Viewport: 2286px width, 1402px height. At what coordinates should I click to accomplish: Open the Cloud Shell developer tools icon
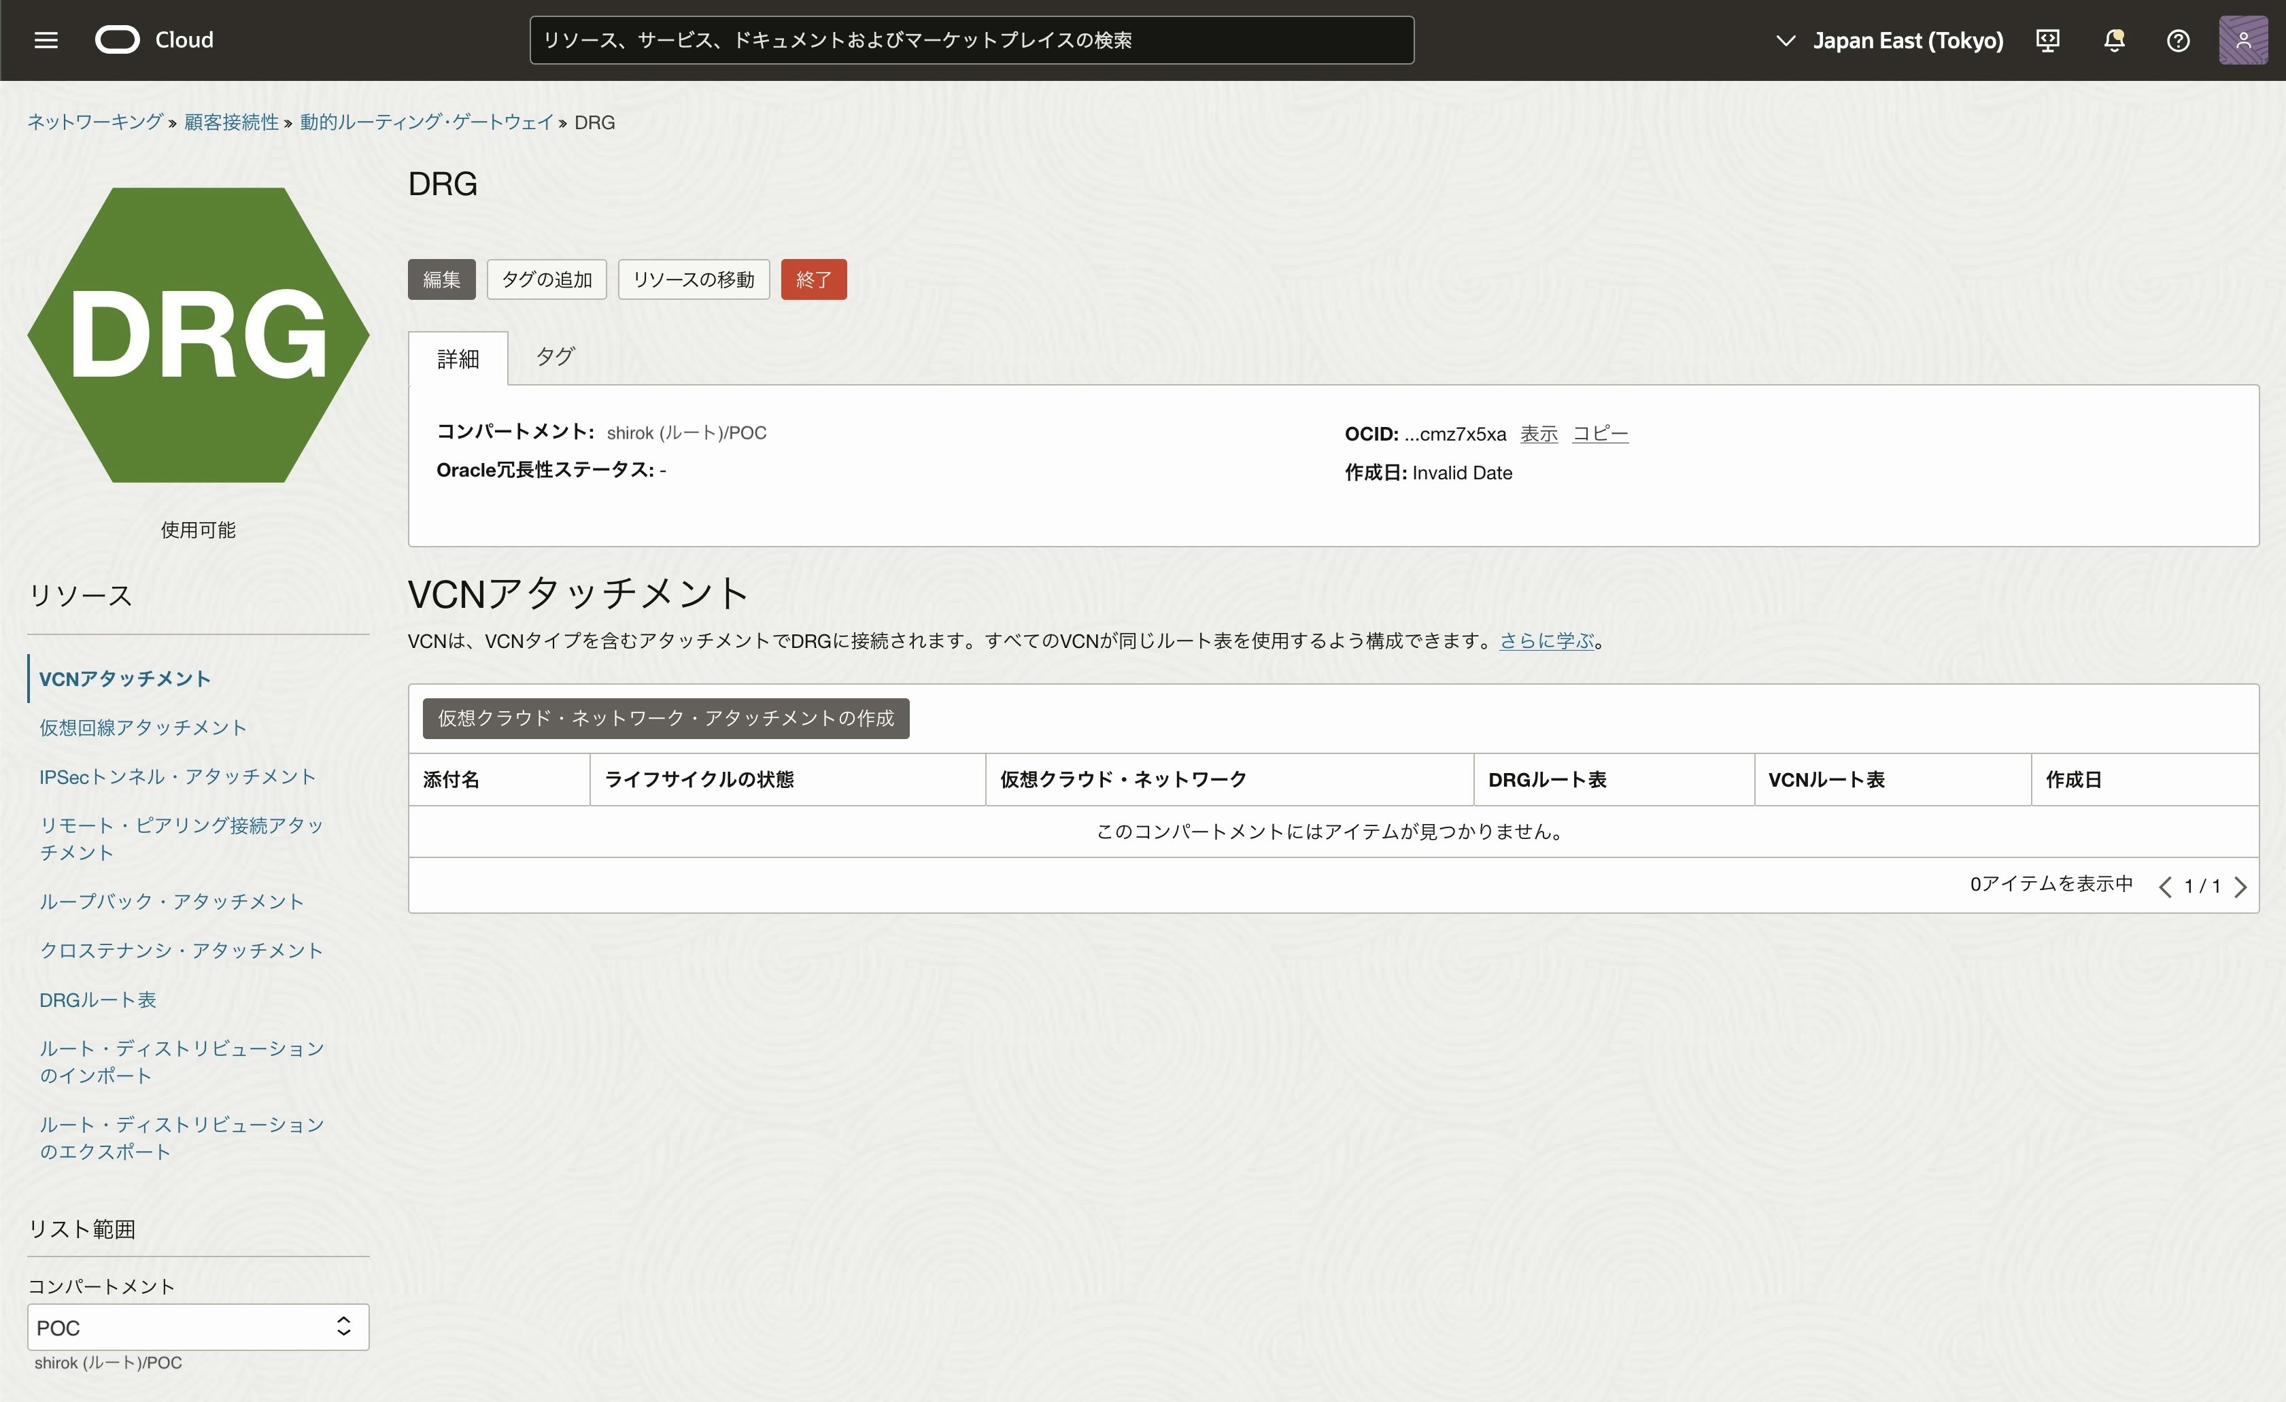(2047, 40)
